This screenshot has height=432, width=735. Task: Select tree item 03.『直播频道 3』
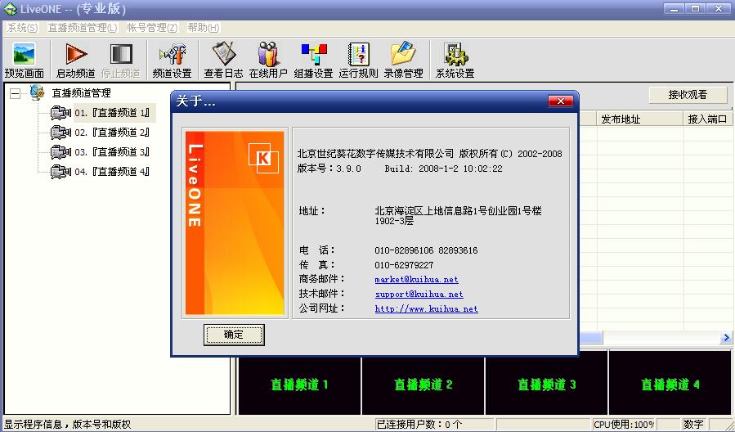click(x=113, y=152)
